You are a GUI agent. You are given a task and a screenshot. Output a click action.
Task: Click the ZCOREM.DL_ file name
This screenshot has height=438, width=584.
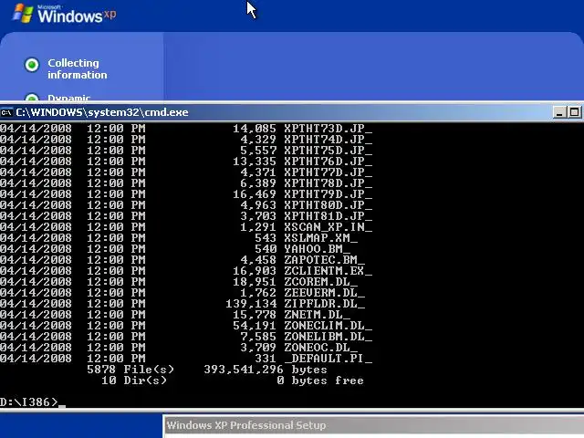(321, 282)
